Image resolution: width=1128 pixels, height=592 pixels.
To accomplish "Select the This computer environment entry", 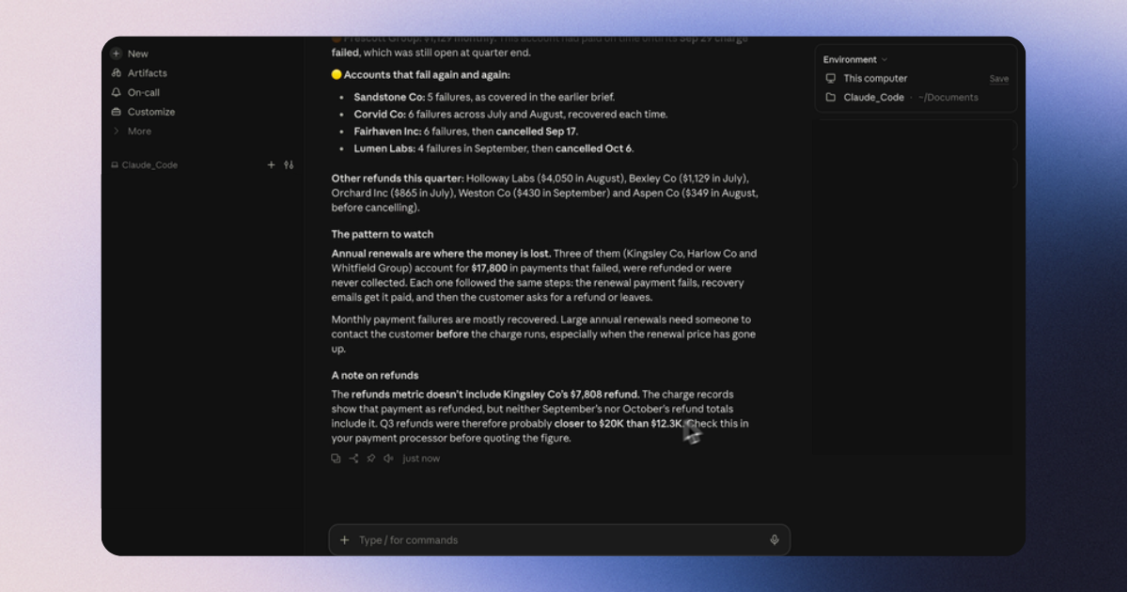I will (875, 79).
